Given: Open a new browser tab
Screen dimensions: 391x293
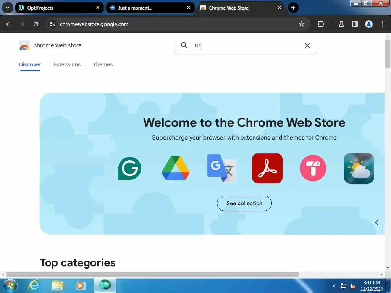Looking at the screenshot, I should (293, 8).
